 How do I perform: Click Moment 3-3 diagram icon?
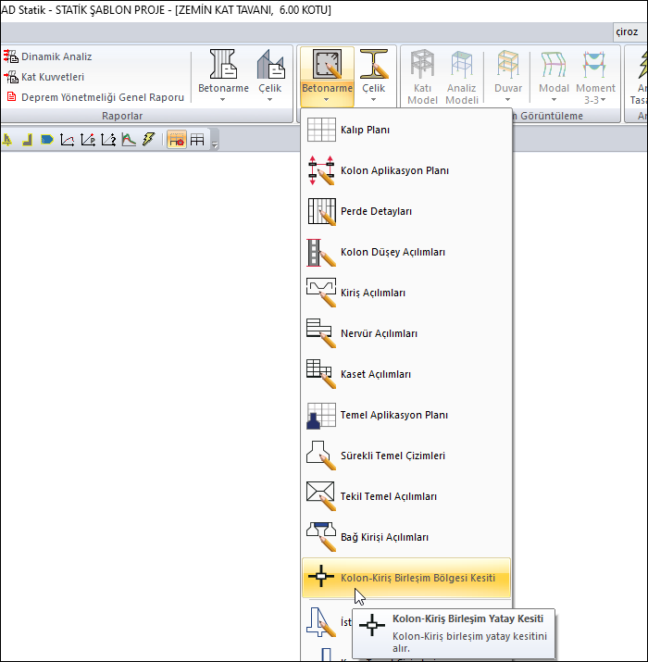coord(594,64)
